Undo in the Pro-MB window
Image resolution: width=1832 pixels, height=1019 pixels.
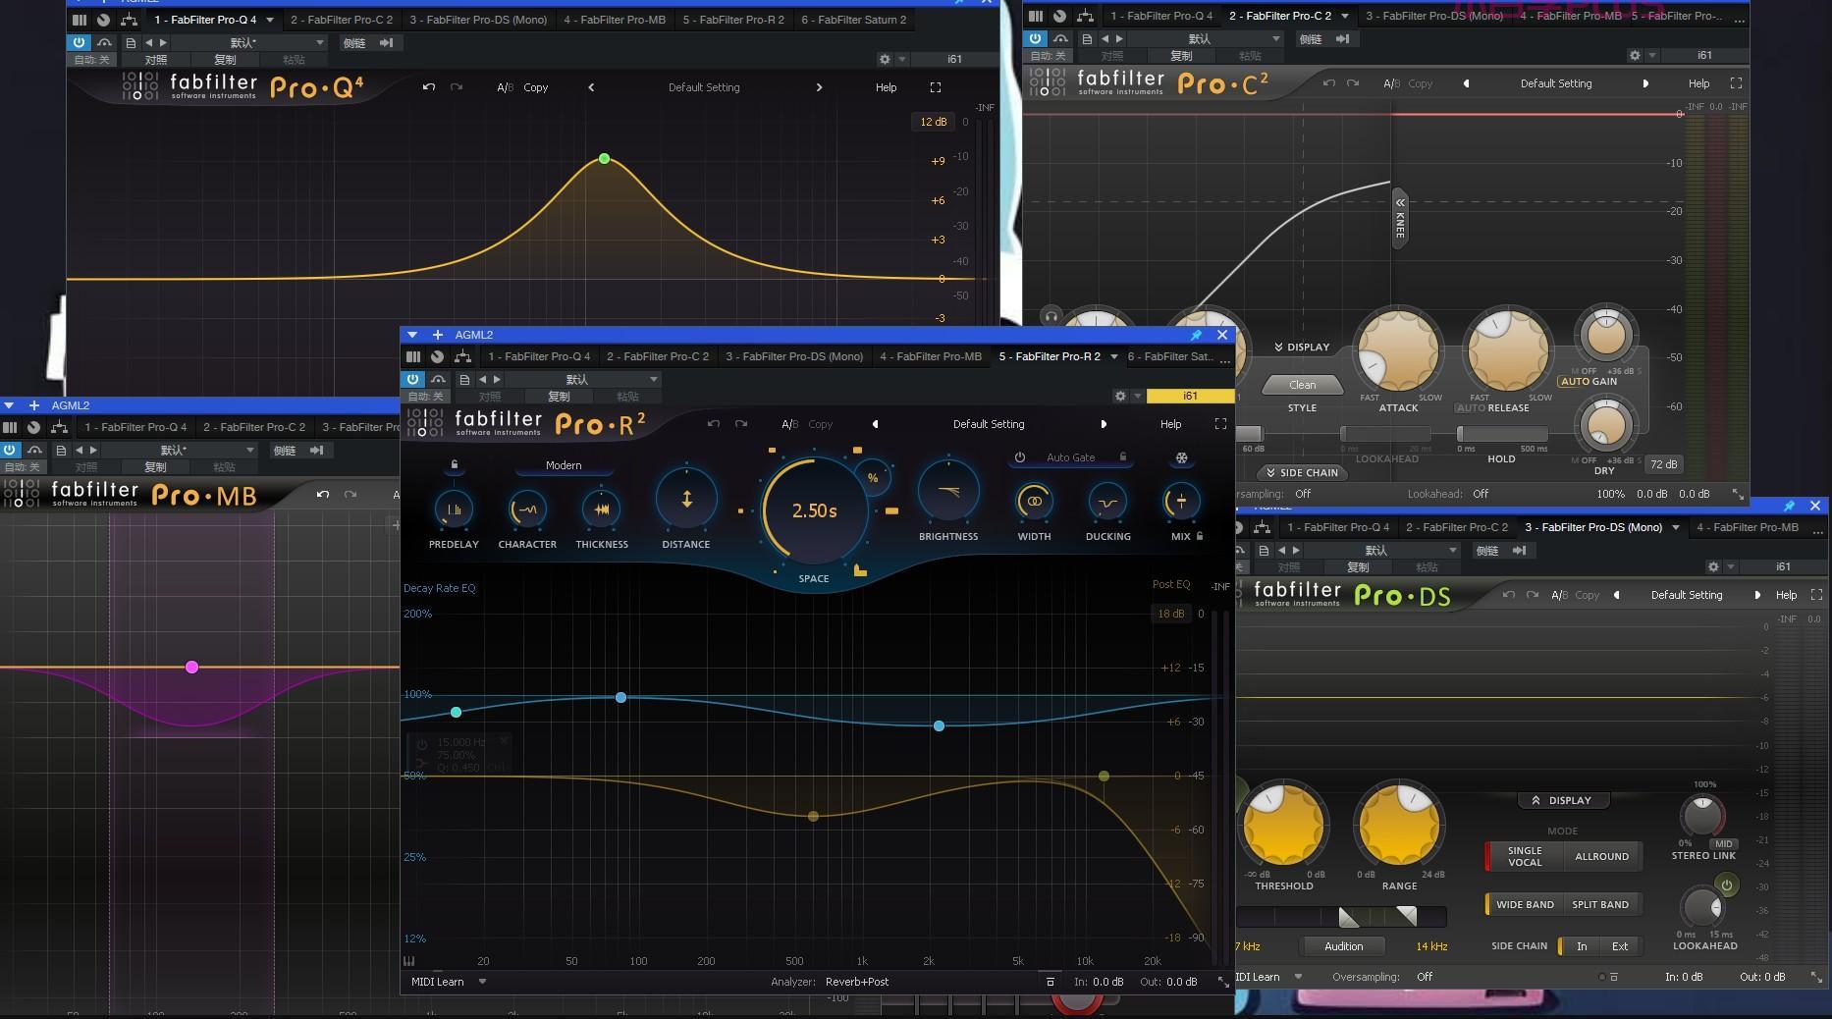pyautogui.click(x=323, y=494)
